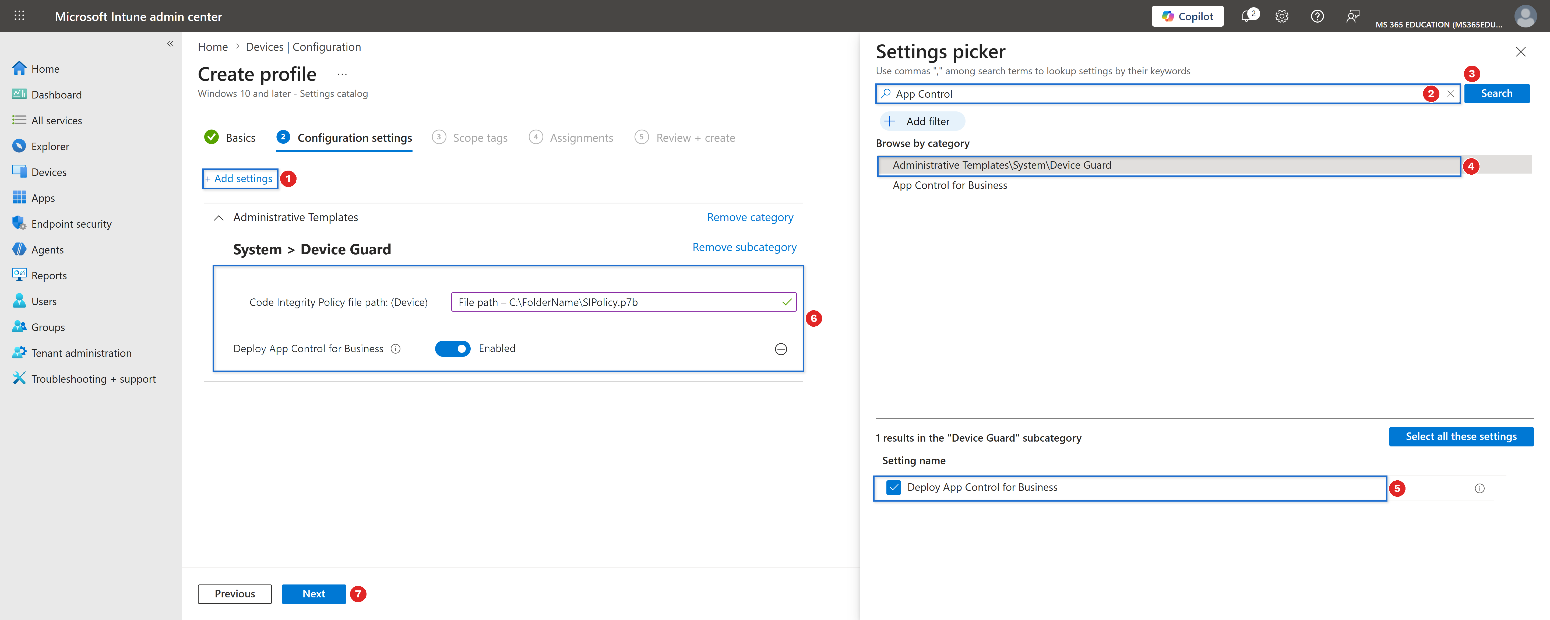This screenshot has width=1550, height=620.
Task: Click the Remove category link
Action: point(750,217)
